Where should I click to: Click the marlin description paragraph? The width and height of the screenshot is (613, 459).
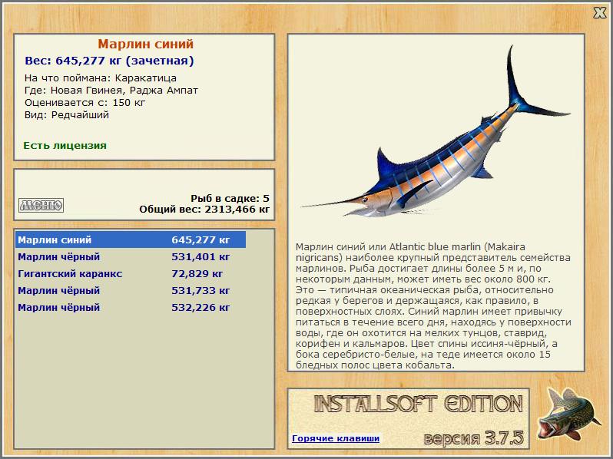coord(433,305)
